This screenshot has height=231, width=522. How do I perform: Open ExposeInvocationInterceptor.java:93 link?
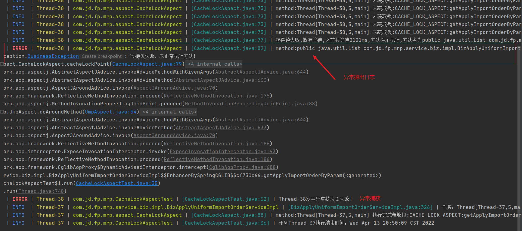point(223,152)
